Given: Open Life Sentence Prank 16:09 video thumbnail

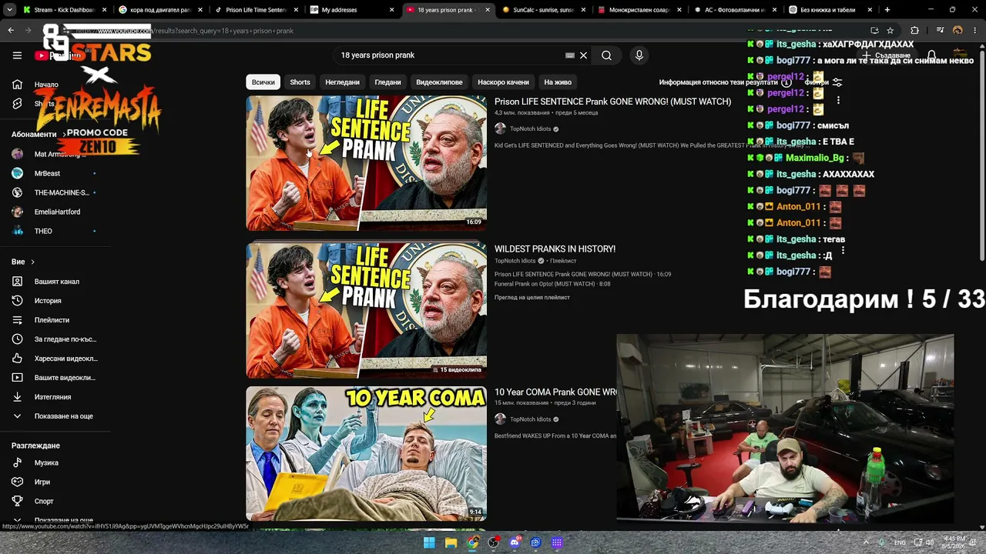Looking at the screenshot, I should click(366, 163).
